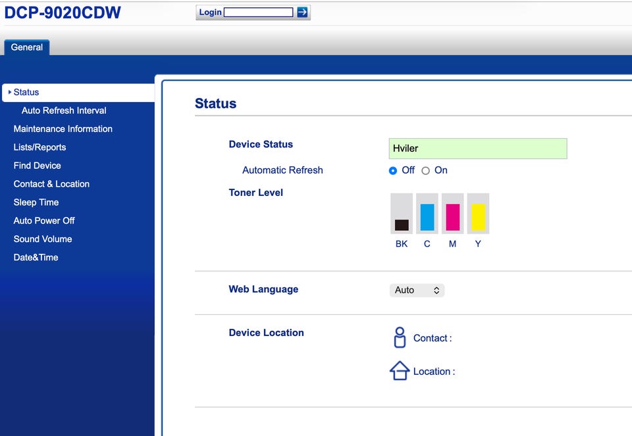Click the Contact person icon
632x436 pixels.
[x=400, y=337]
